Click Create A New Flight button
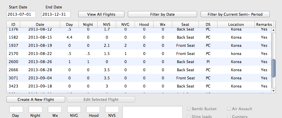Screen dimensions: 282x118 [36, 99]
